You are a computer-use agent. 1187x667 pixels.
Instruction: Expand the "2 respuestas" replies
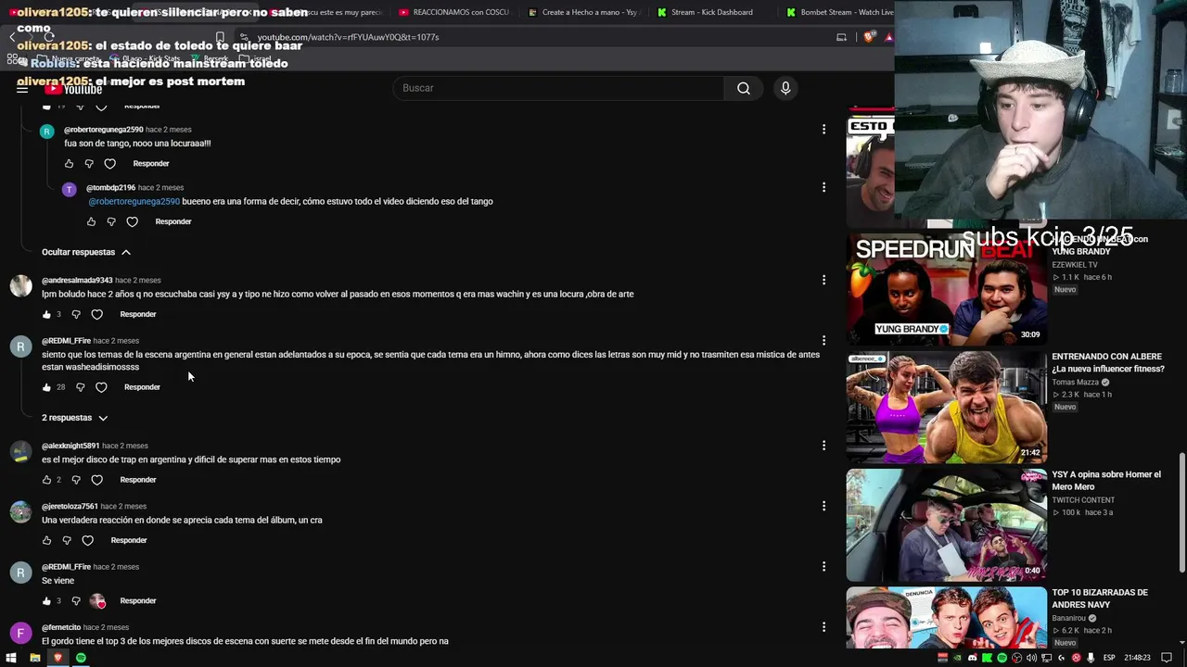(75, 418)
